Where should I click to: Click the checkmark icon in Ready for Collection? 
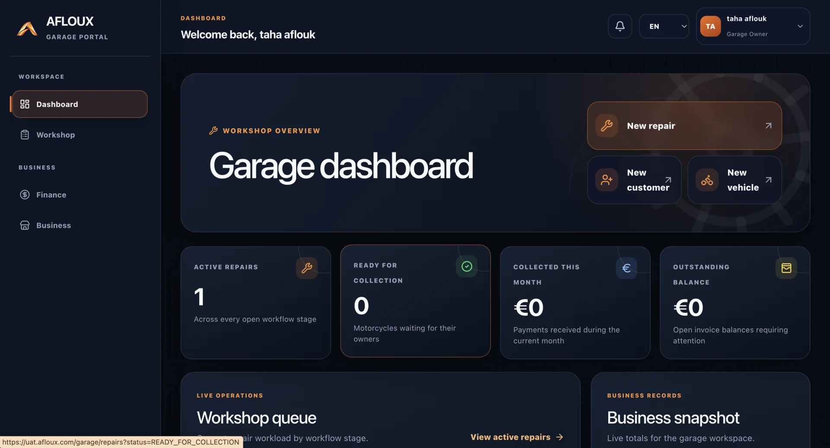[x=466, y=267]
